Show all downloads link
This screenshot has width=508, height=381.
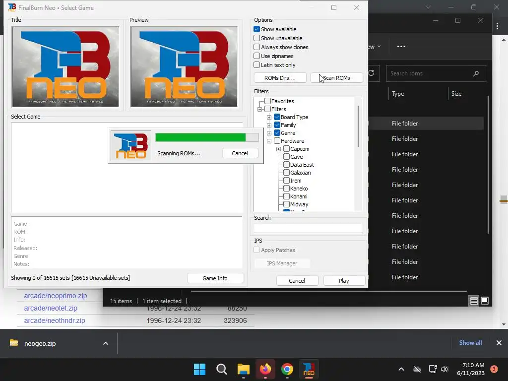tap(470, 343)
